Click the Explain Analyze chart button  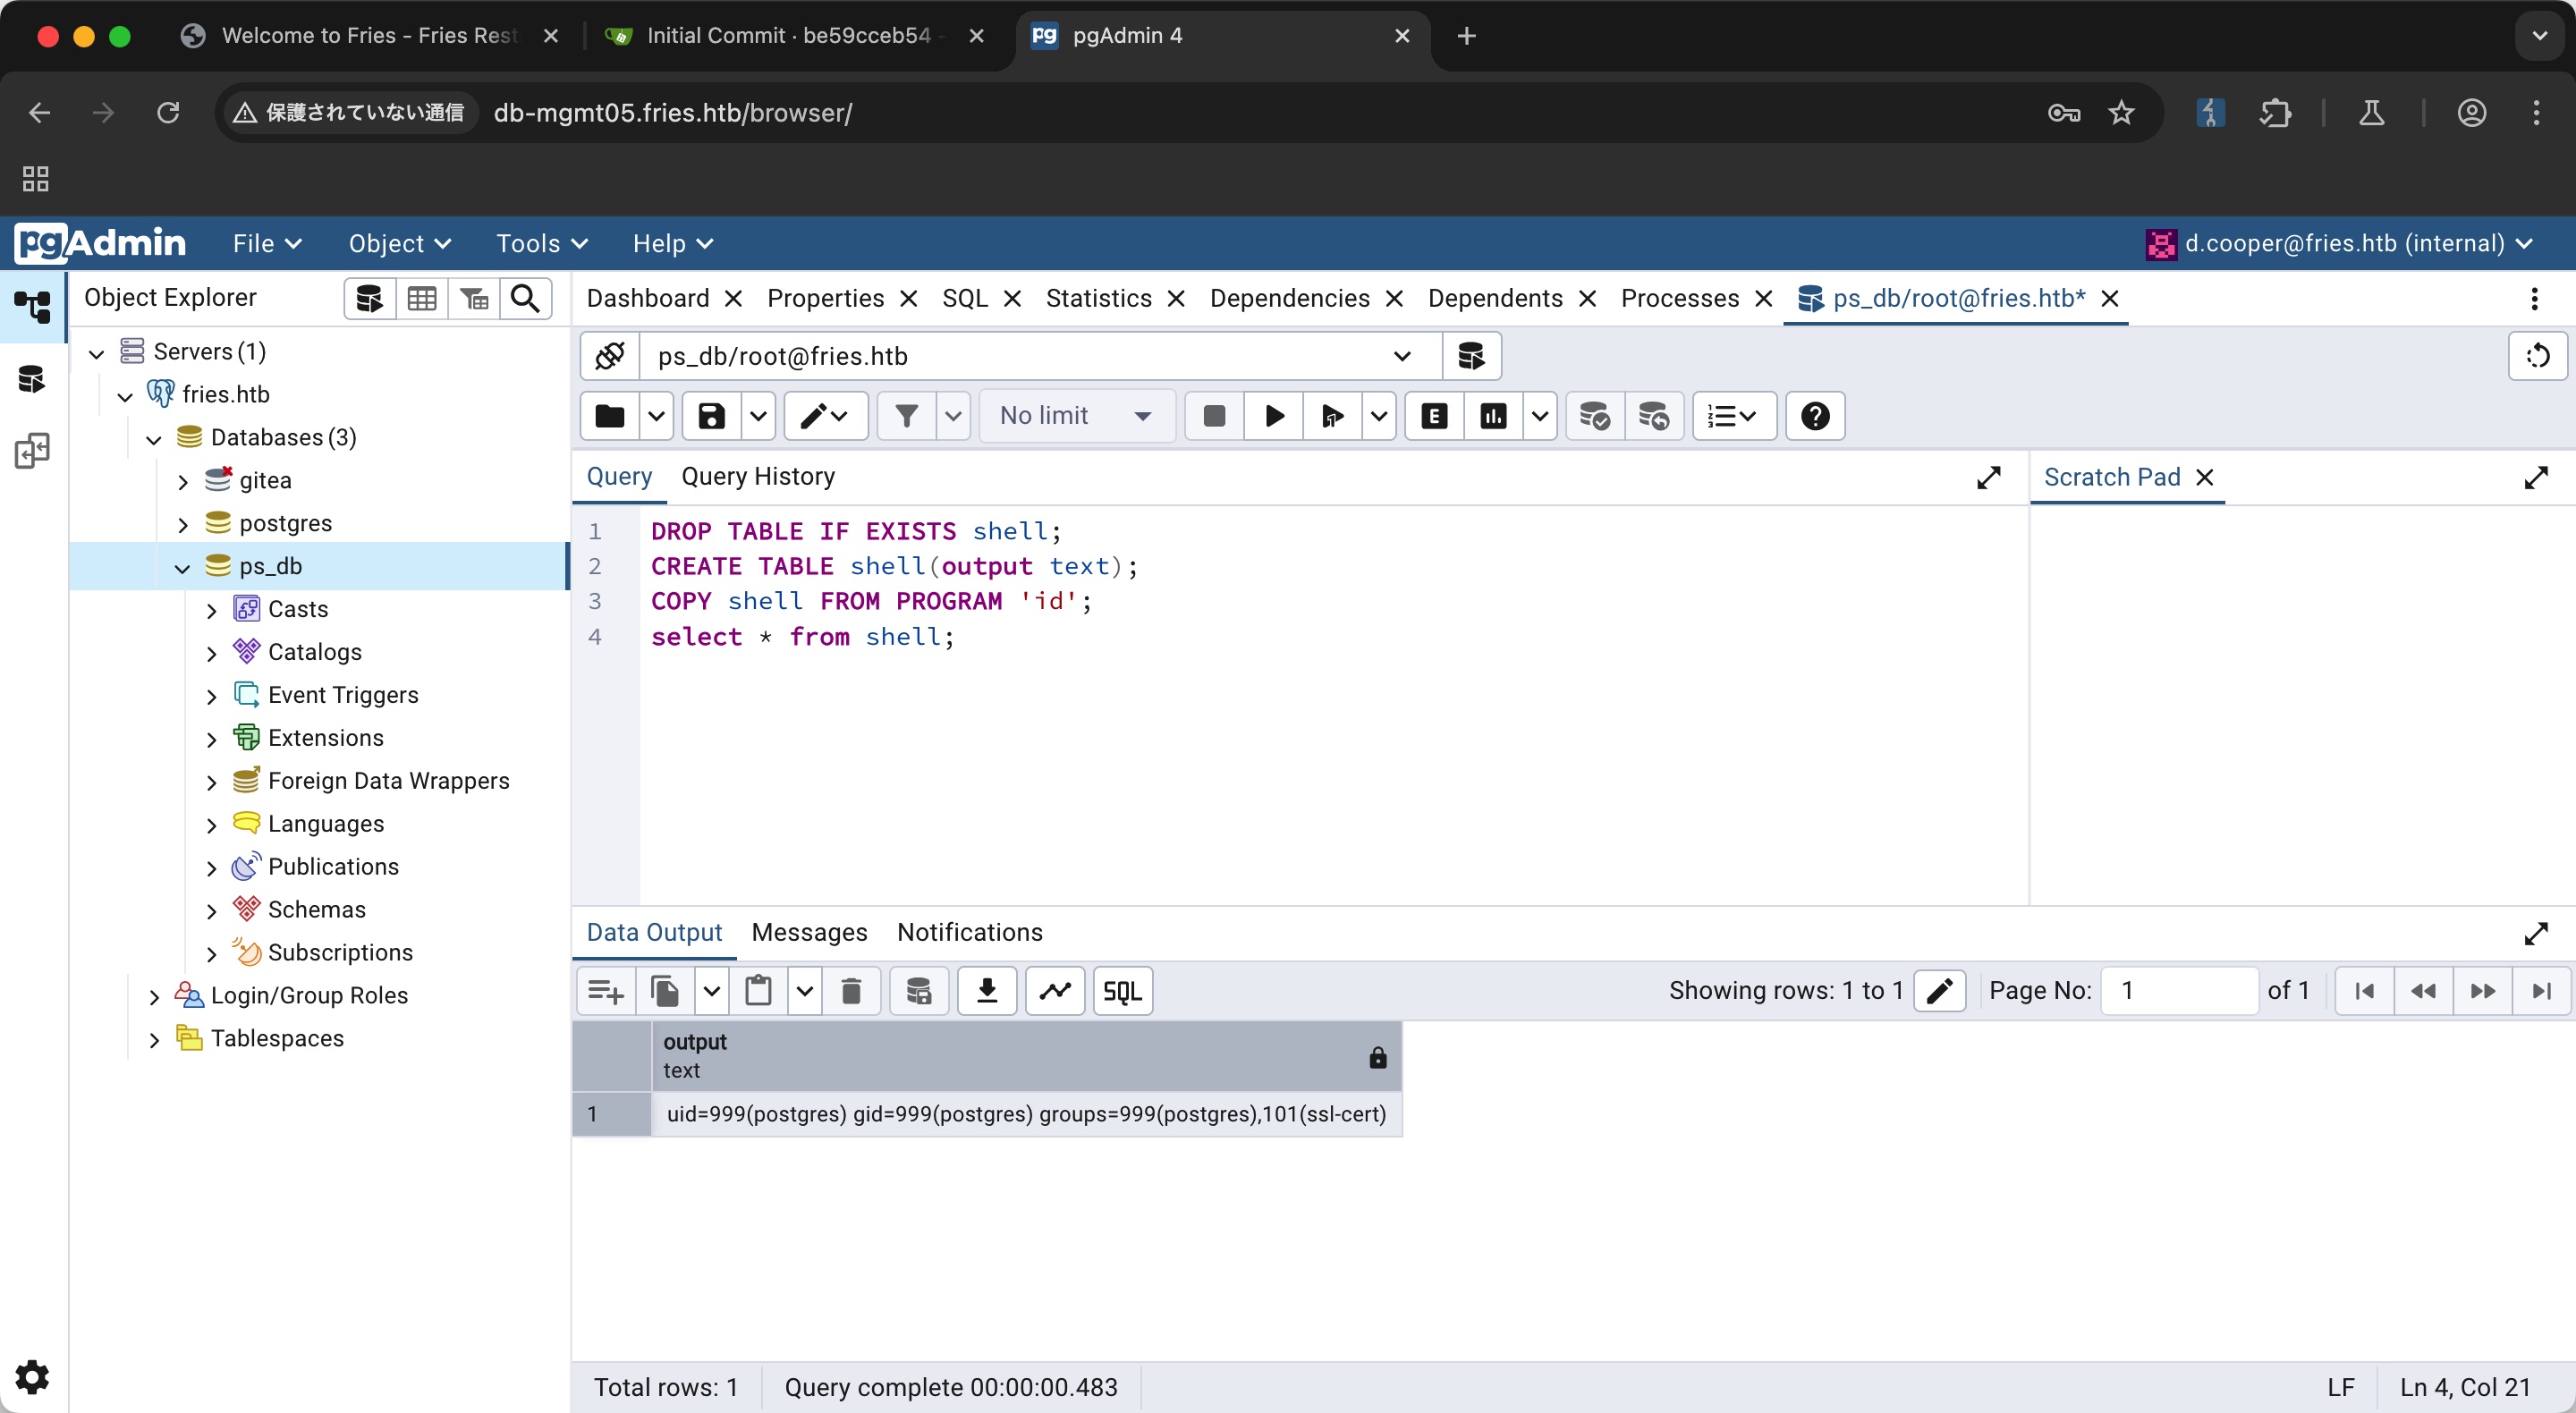click(x=1493, y=416)
